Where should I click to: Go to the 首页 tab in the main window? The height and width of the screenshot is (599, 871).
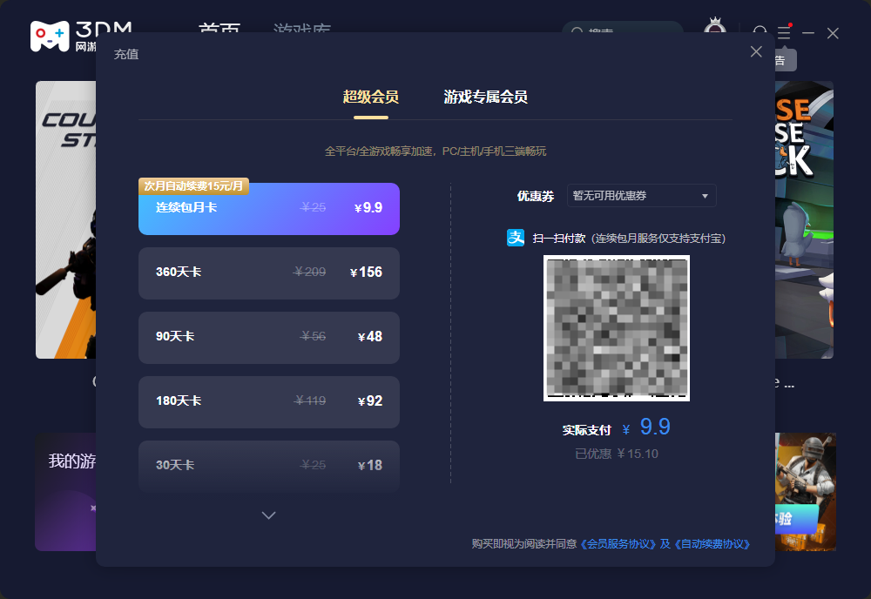tap(219, 28)
